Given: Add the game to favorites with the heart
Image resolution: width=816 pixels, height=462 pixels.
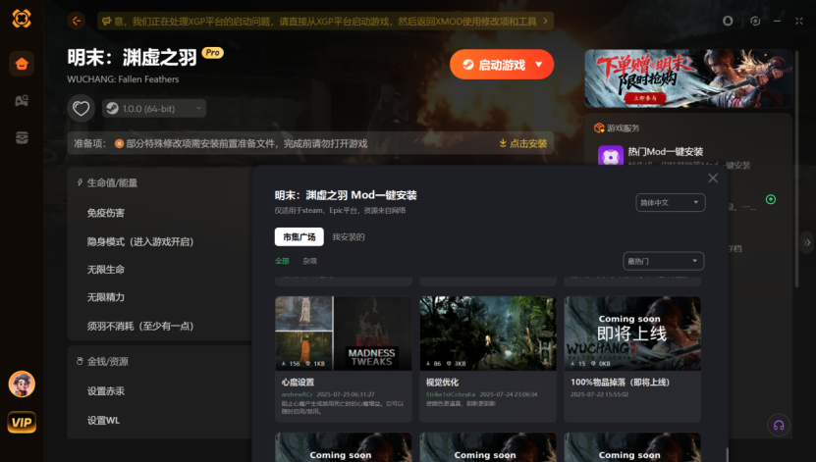Looking at the screenshot, I should pos(82,108).
